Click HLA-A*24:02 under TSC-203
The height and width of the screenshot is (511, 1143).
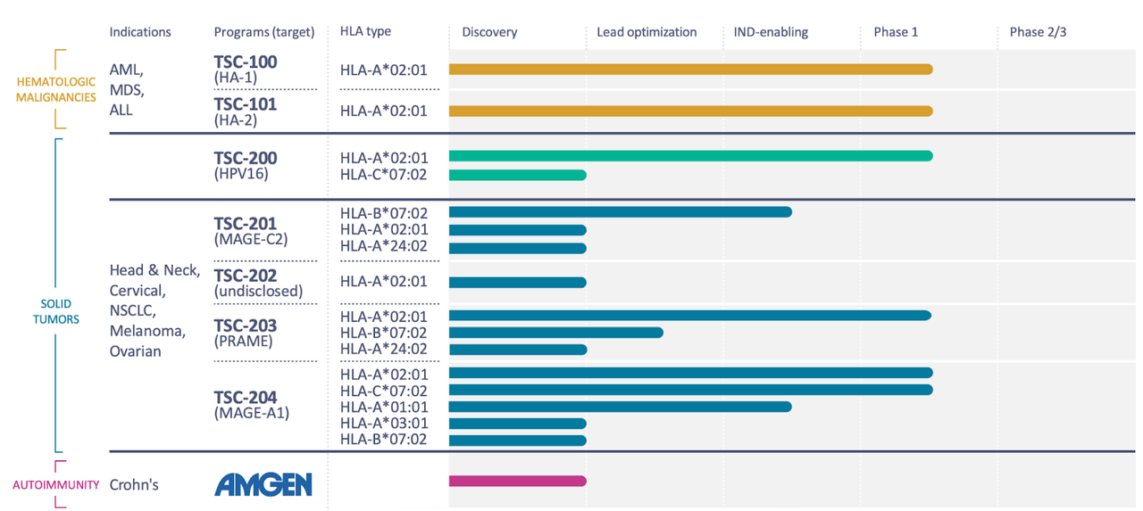[x=384, y=349]
